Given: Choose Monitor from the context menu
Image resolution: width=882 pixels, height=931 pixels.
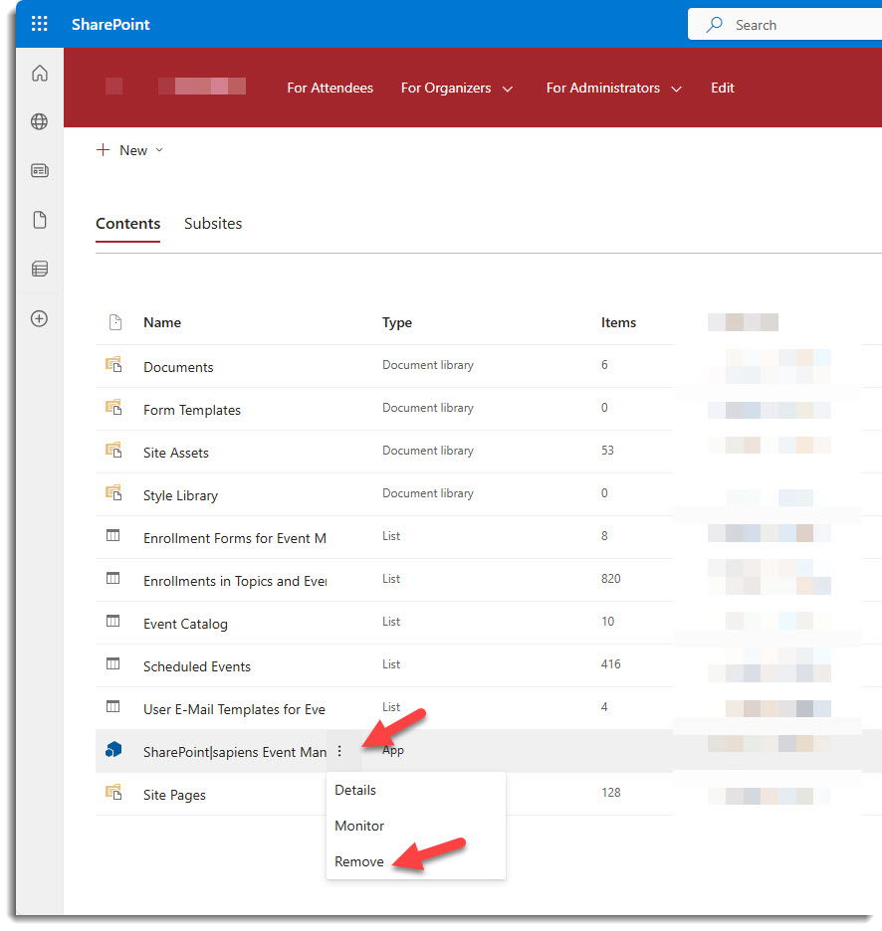Looking at the screenshot, I should point(359,826).
